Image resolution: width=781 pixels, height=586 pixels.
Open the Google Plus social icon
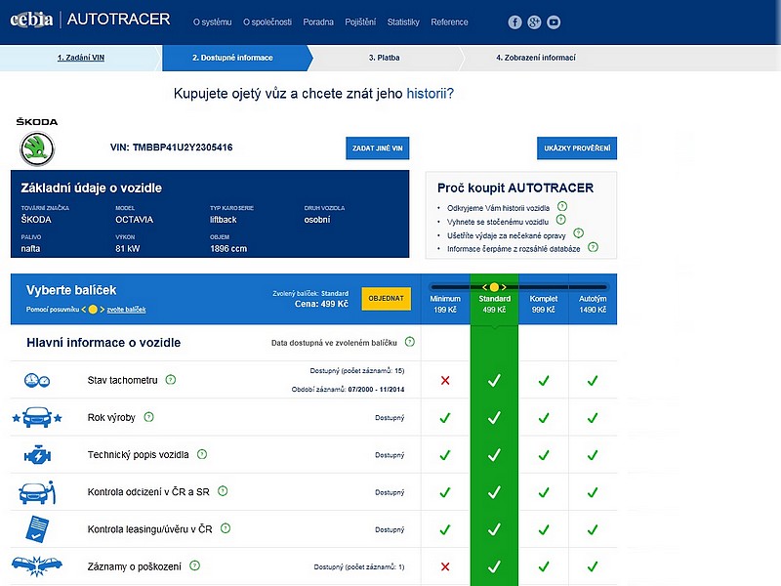tap(534, 21)
